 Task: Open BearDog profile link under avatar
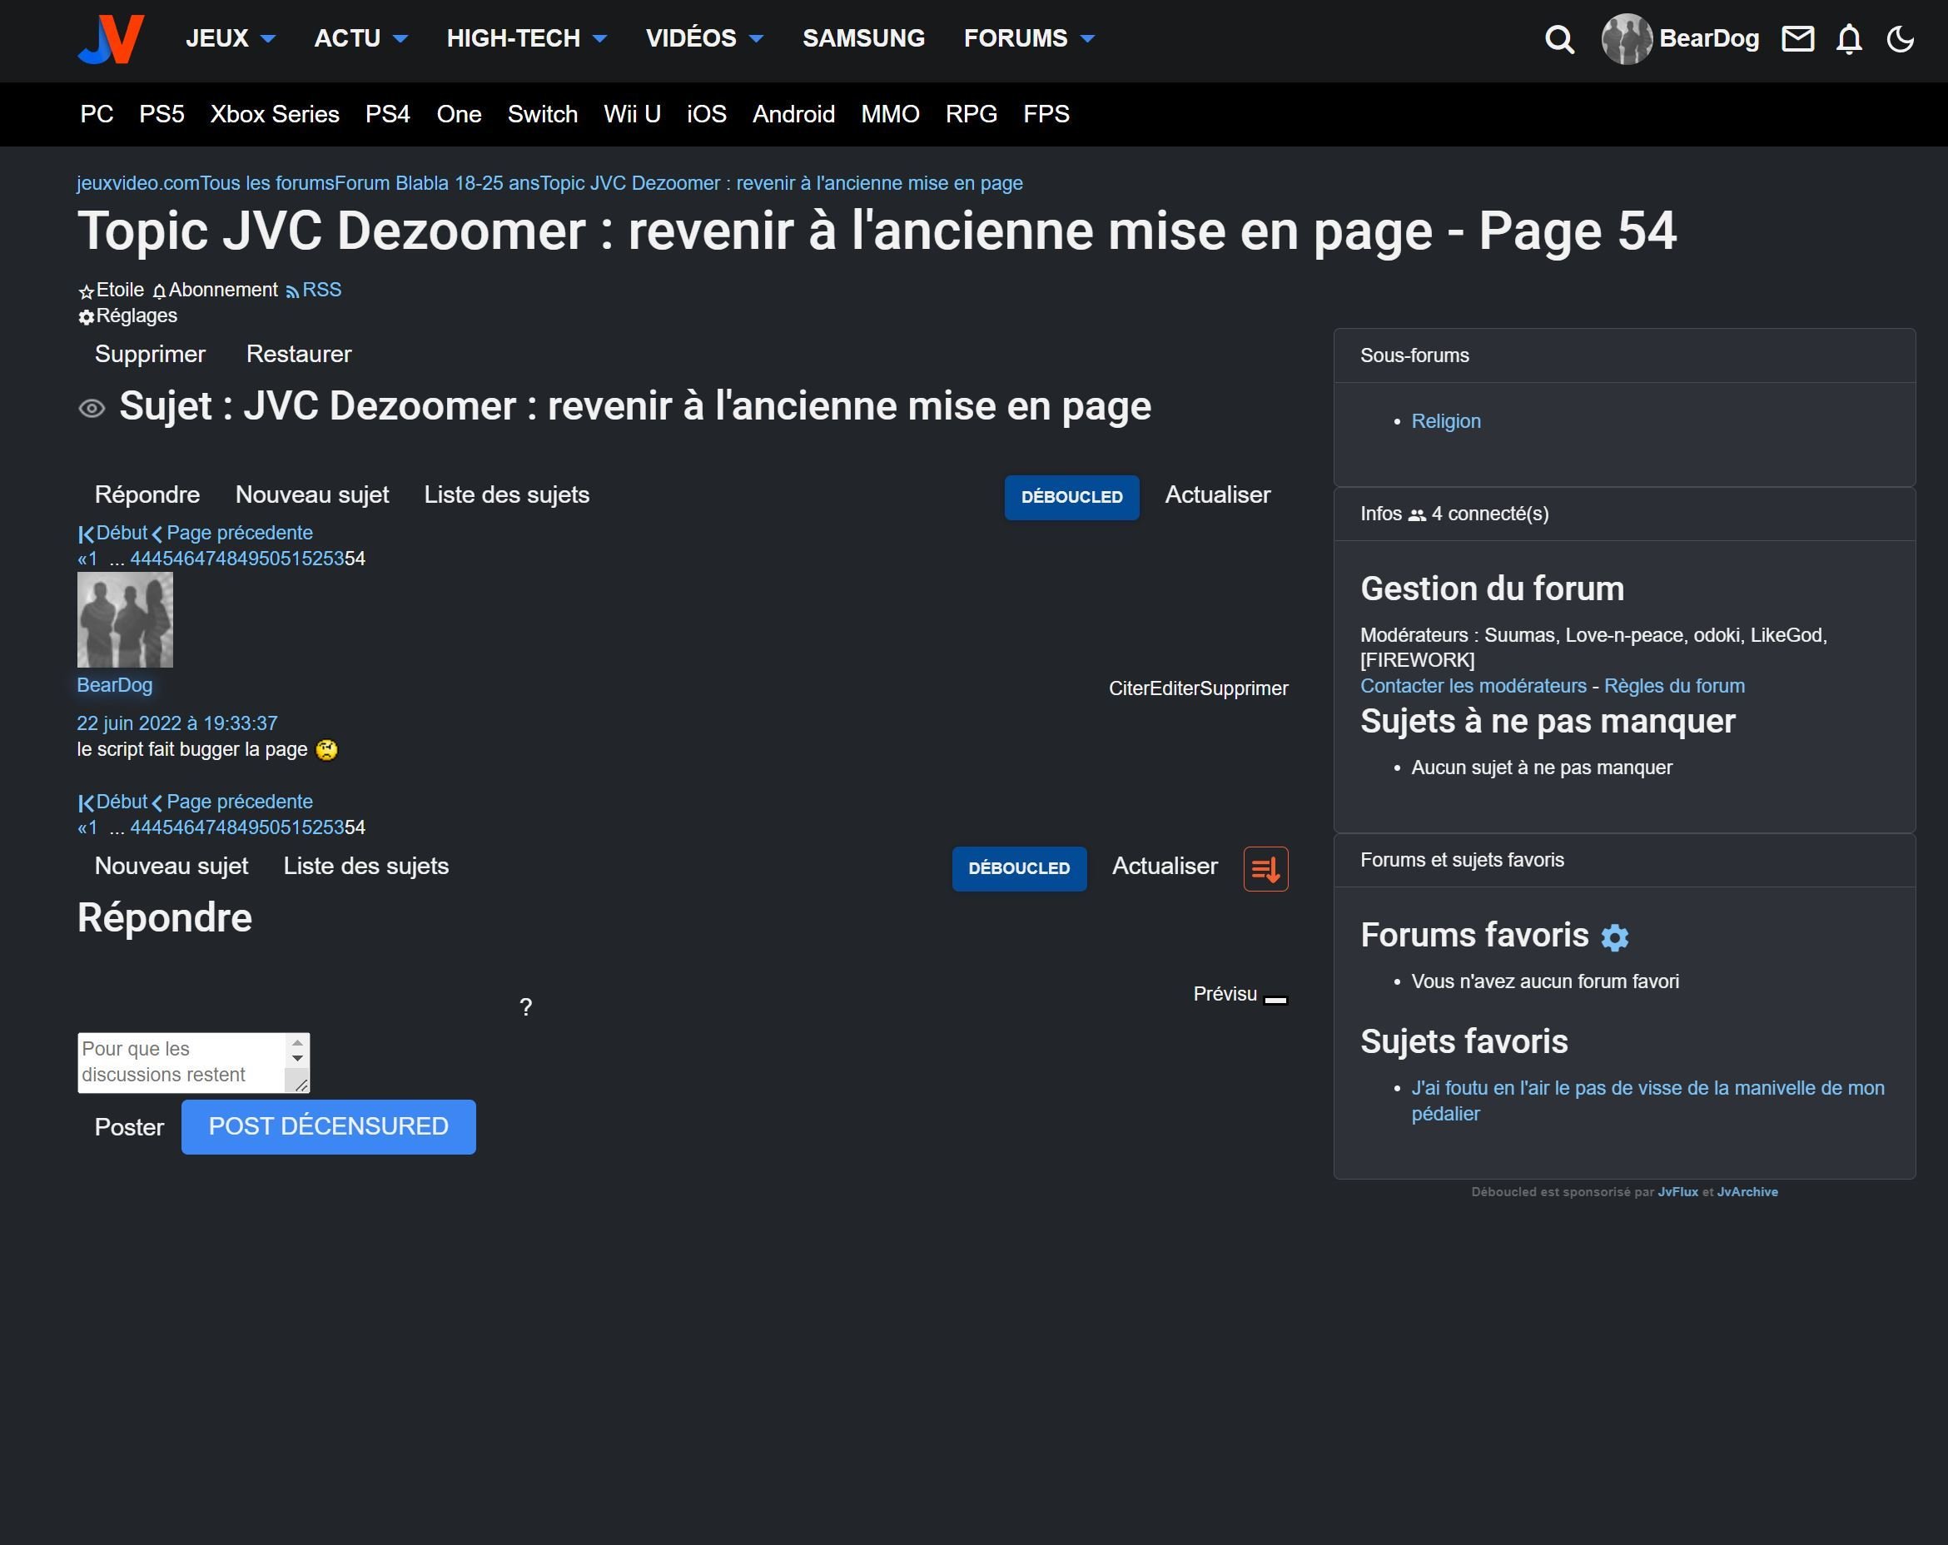[x=115, y=685]
